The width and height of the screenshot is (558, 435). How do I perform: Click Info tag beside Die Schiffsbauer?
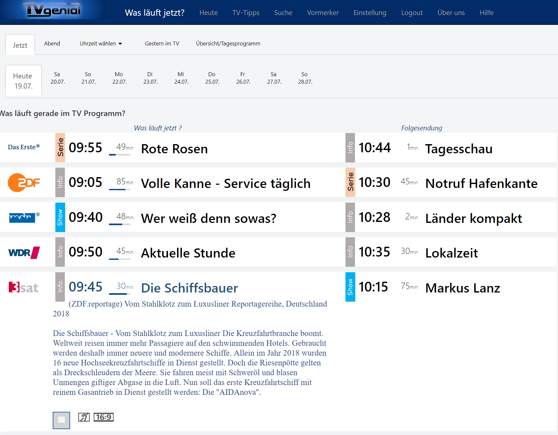coord(60,287)
